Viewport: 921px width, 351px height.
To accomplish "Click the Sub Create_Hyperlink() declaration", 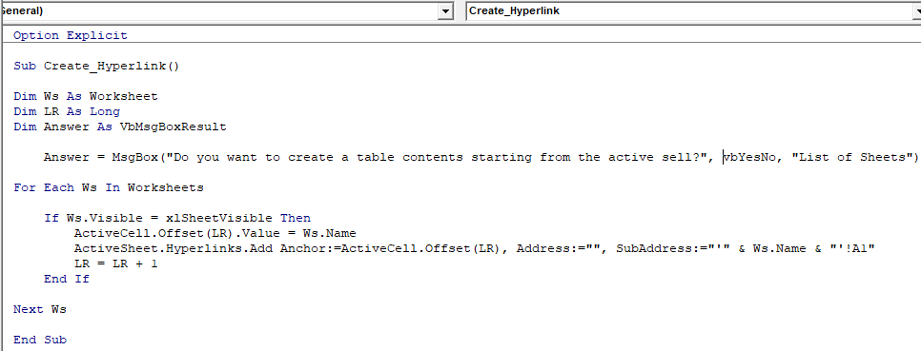I will click(x=96, y=66).
